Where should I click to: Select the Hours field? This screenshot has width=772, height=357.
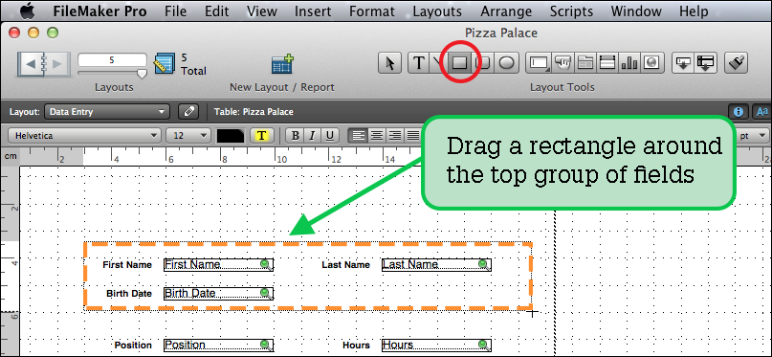coord(436,345)
